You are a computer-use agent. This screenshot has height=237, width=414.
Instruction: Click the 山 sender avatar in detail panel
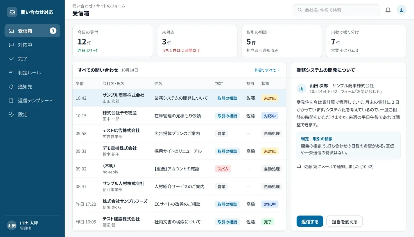pyautogui.click(x=301, y=89)
